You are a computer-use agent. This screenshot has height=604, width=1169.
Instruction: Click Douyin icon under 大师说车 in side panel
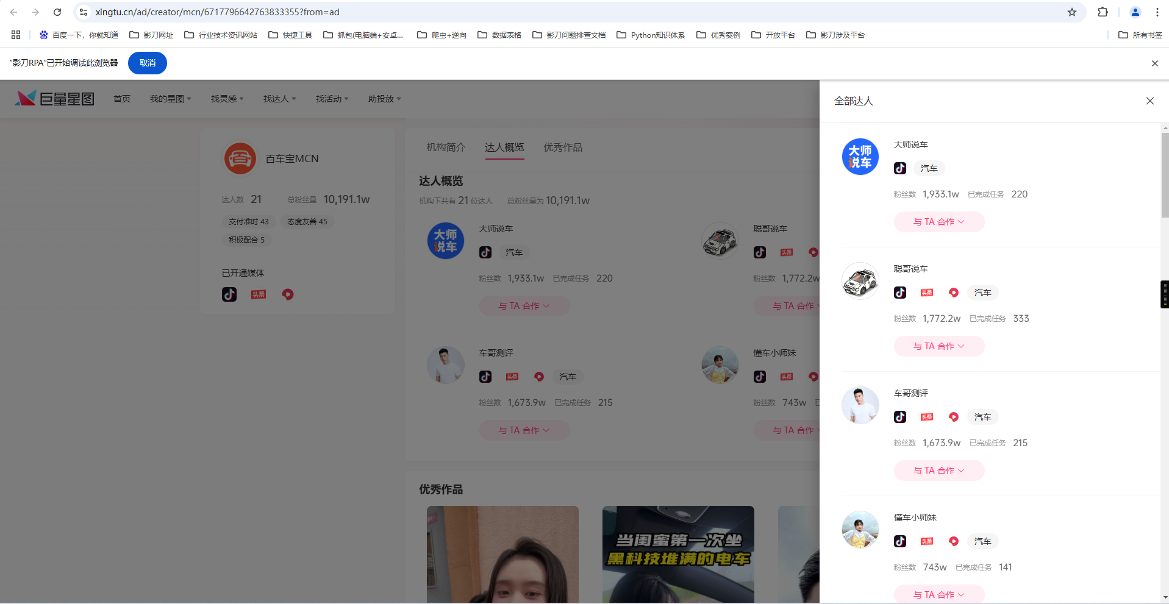900,168
